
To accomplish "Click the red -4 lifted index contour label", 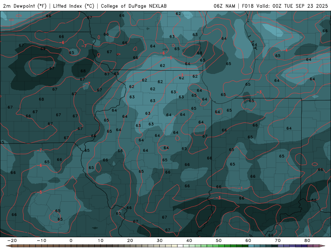I will pyautogui.click(x=286, y=50).
